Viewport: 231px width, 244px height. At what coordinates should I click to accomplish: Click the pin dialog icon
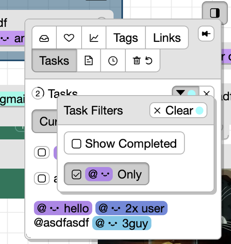206,34
